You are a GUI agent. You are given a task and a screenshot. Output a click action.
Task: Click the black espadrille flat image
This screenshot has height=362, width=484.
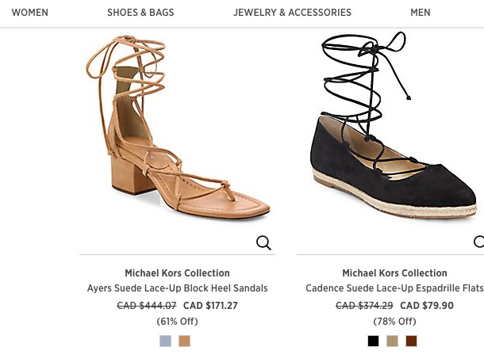[x=394, y=131]
